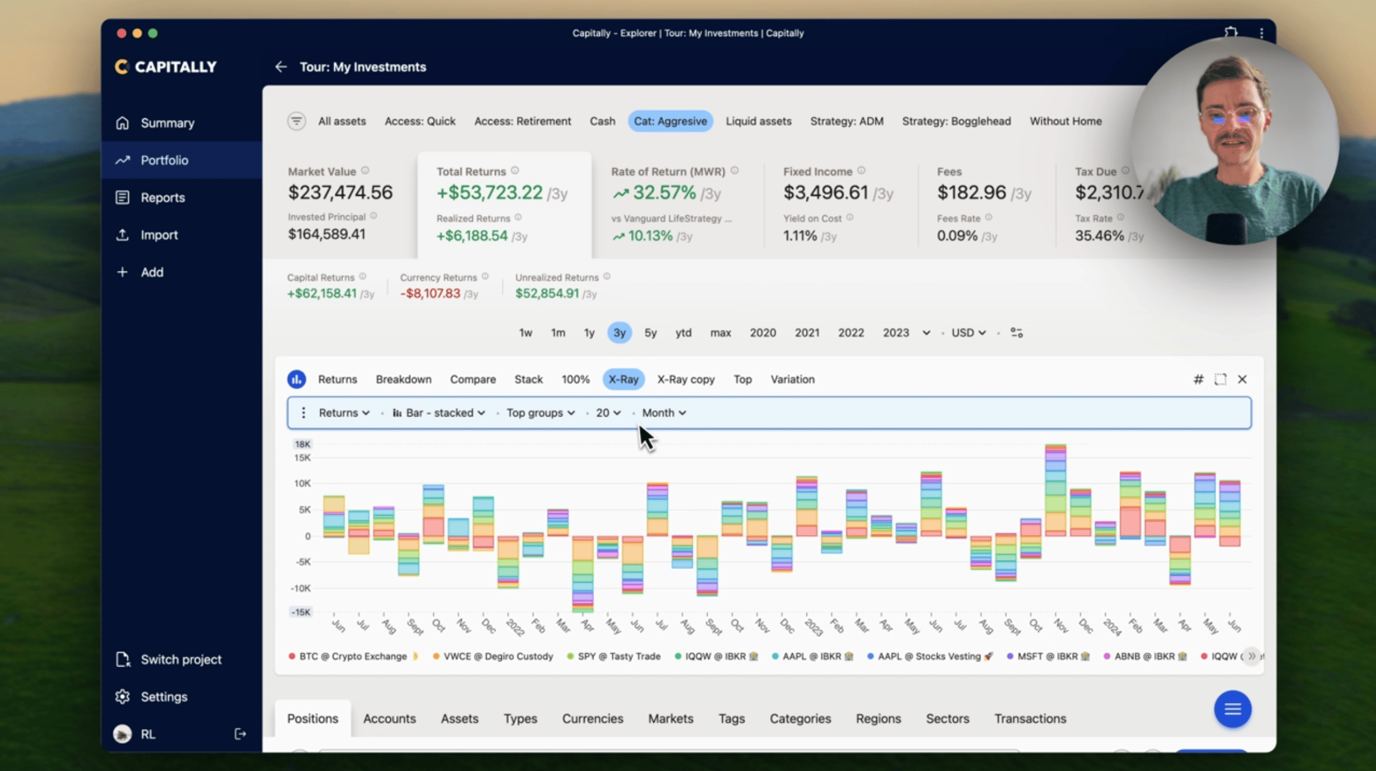Open Settings gear in sidebar
The image size is (1376, 771).
122,697
